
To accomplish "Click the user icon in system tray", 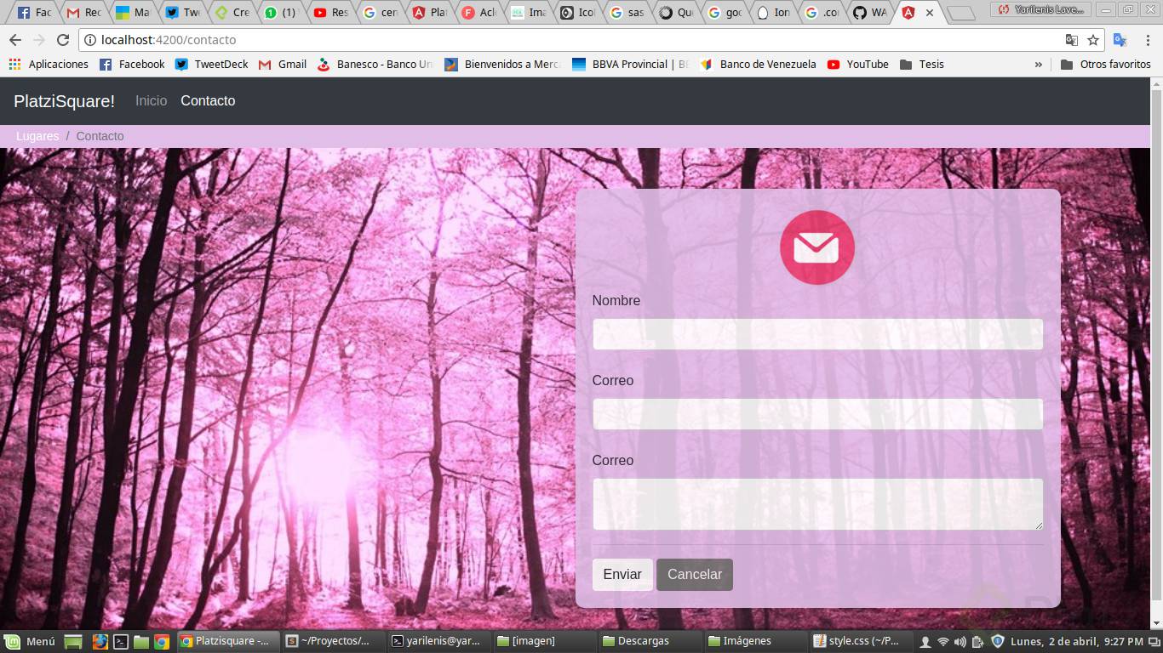I will click(925, 642).
